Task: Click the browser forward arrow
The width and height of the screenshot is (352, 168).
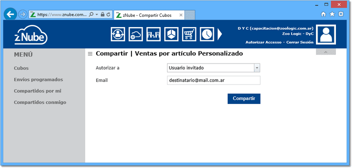Action: pos(22,15)
